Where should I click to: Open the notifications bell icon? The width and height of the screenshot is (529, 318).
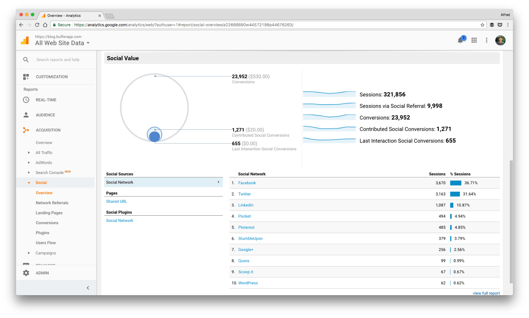point(461,40)
